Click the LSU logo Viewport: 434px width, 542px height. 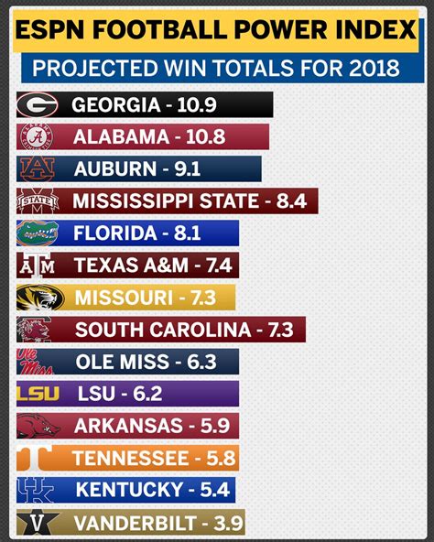[38, 394]
